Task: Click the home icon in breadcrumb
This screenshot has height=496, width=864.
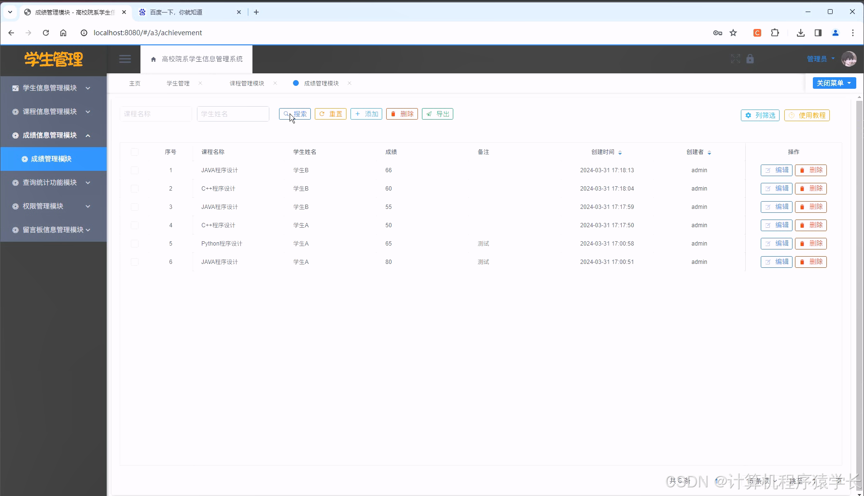Action: pyautogui.click(x=153, y=59)
